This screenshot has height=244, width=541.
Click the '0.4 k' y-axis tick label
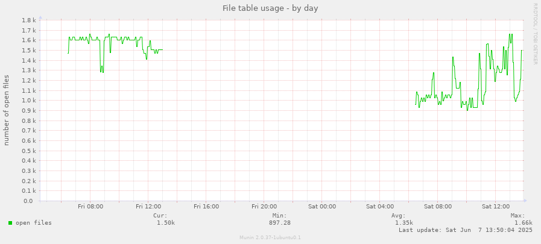click(x=30, y=161)
